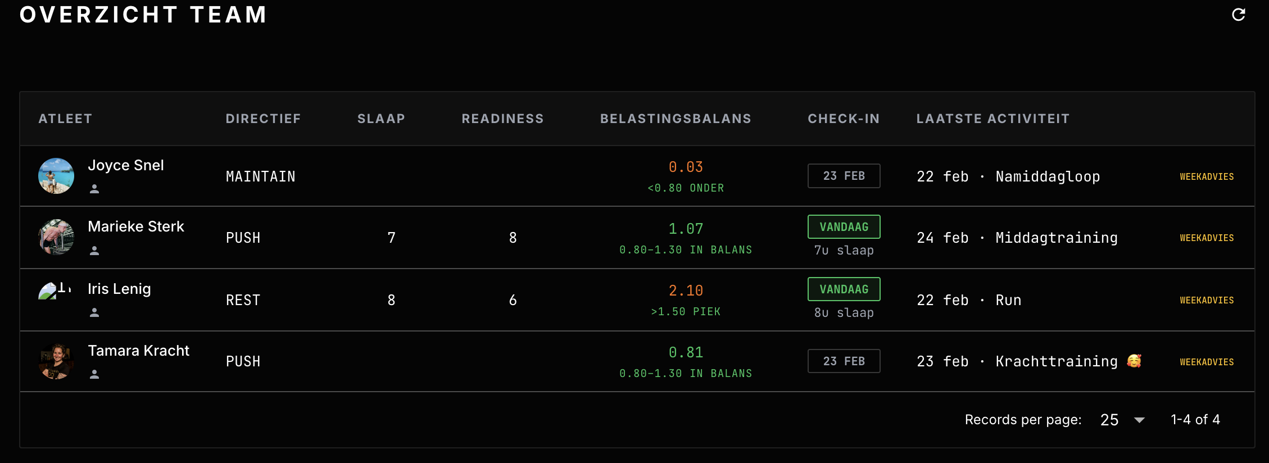Open Weekadvies for Iris Lenig

[1207, 301]
